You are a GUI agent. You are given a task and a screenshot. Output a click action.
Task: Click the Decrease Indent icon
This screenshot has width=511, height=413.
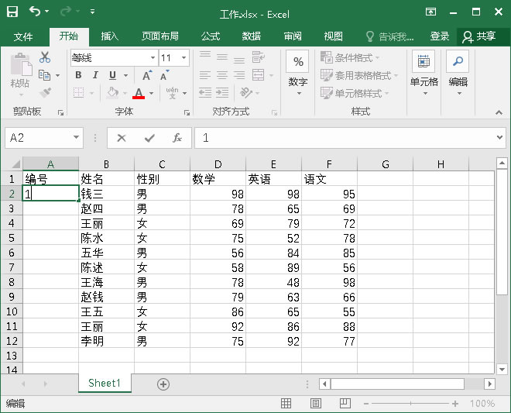205,93
